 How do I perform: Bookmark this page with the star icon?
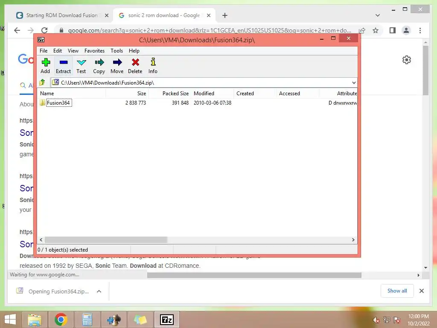coord(376,30)
